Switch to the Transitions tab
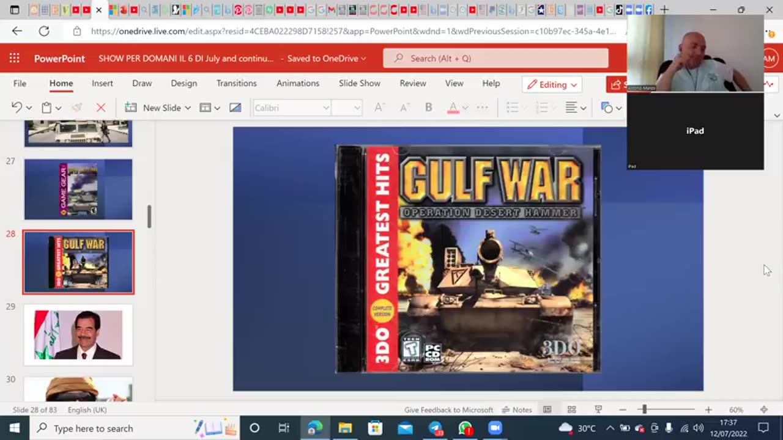This screenshot has width=783, height=440. (236, 83)
